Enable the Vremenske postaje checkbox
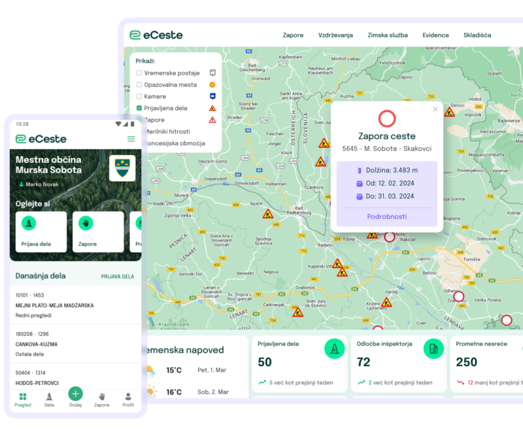Screen dimensions: 523x436 (x=139, y=73)
